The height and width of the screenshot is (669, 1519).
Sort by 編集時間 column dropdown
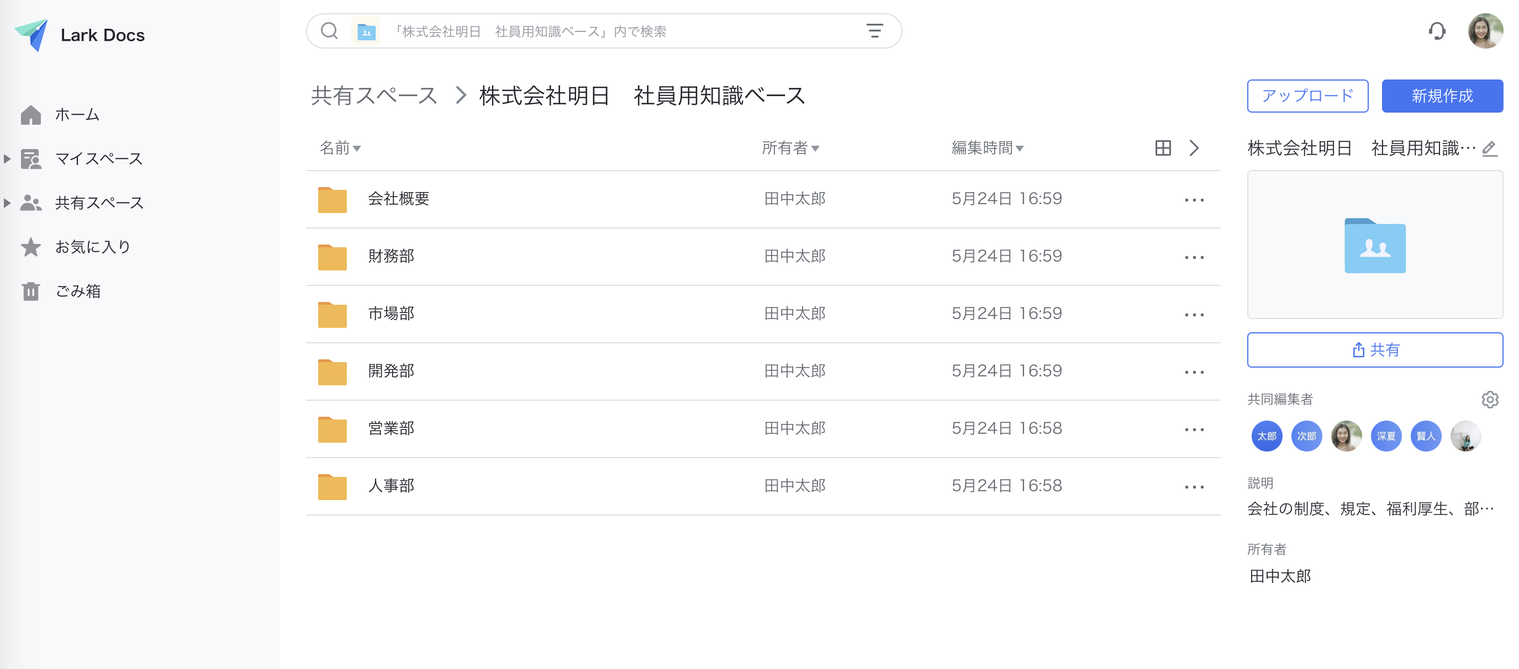point(987,148)
